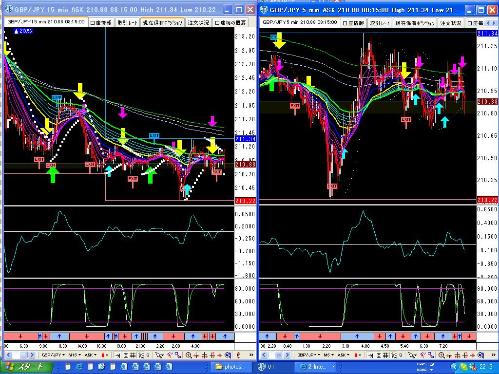Toggle vertical auto-scale icon in left toolbar
Image resolution: width=499 pixels, height=374 pixels.
(125, 355)
